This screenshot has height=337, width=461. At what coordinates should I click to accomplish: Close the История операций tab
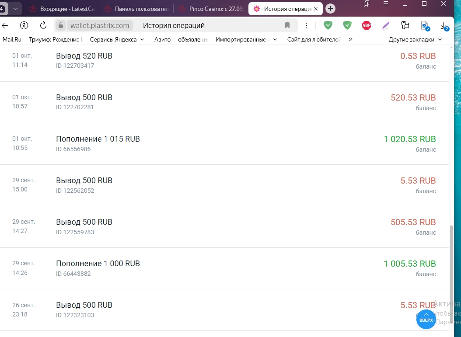[x=316, y=9]
